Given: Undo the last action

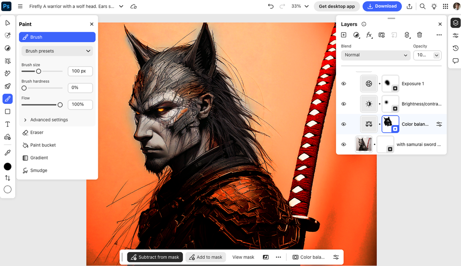Looking at the screenshot, I should pos(270,6).
